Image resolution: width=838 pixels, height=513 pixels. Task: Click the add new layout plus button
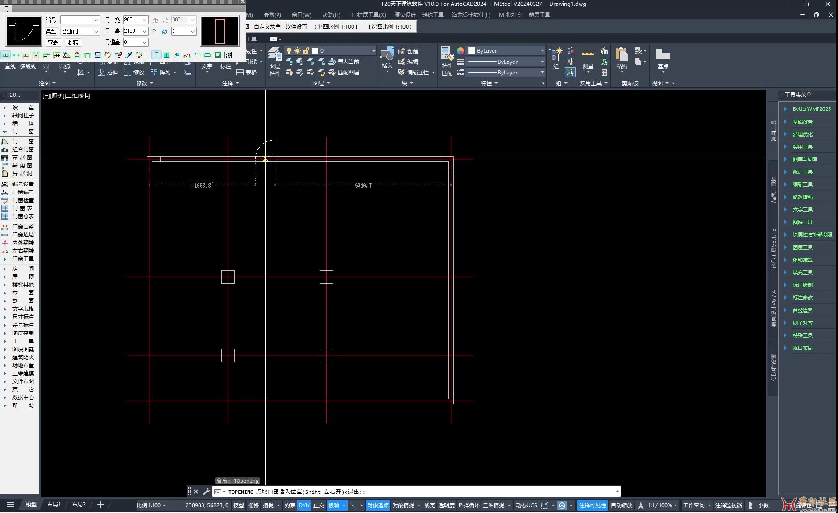click(100, 505)
